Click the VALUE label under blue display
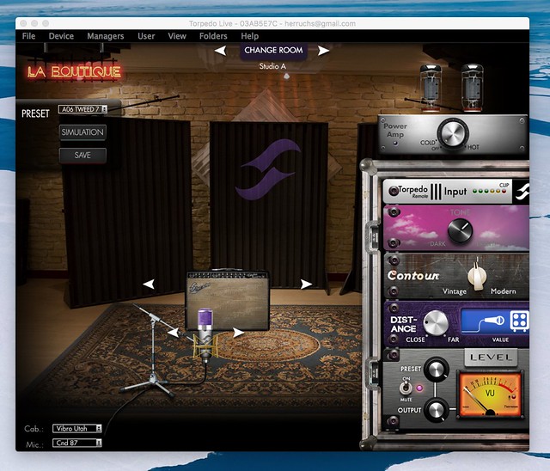Image resolution: width=550 pixels, height=471 pixels. pos(500,339)
